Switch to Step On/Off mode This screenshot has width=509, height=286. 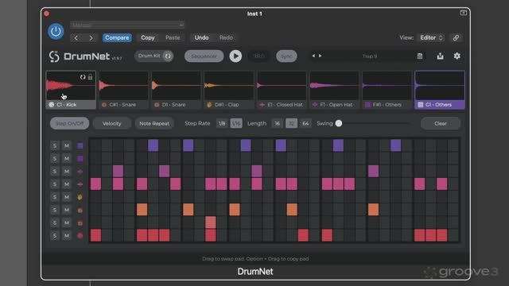(69, 124)
